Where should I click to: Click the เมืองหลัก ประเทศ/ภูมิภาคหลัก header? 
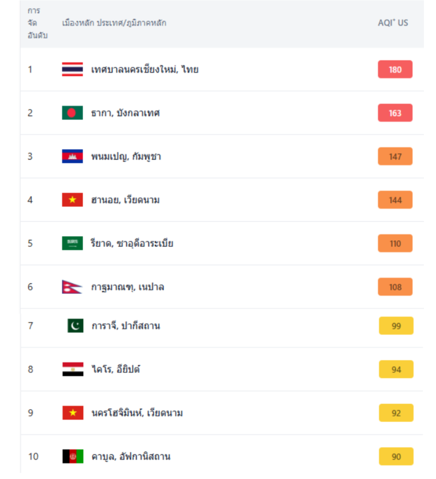tap(114, 23)
